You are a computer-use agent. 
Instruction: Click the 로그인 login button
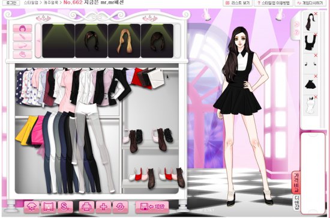[x=11, y=3]
